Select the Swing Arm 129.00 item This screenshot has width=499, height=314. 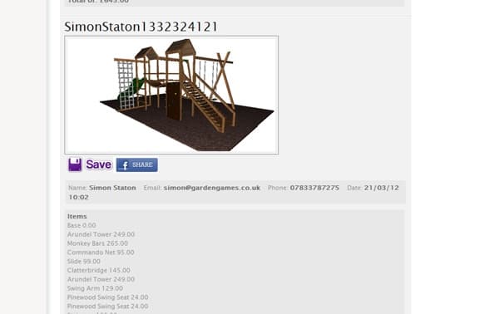pyautogui.click(x=95, y=288)
